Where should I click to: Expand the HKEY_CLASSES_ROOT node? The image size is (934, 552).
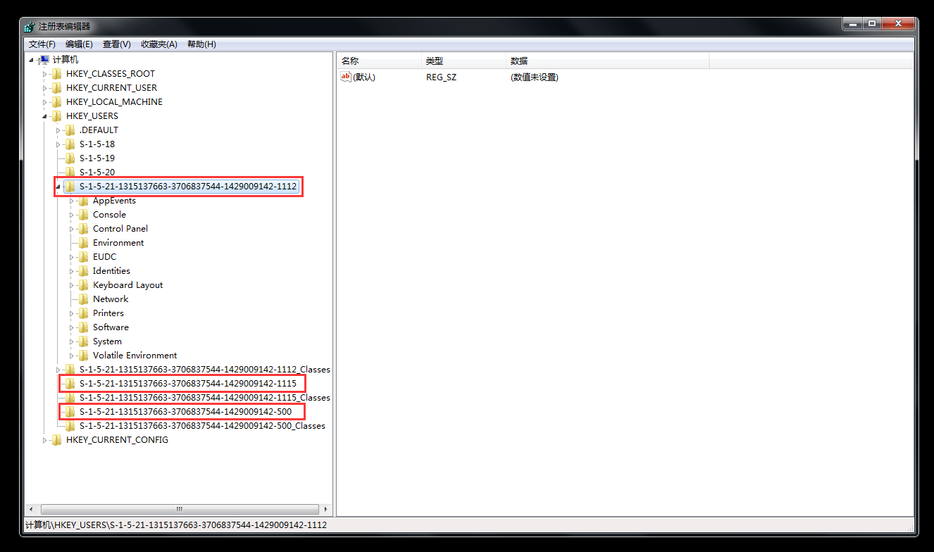coord(45,74)
